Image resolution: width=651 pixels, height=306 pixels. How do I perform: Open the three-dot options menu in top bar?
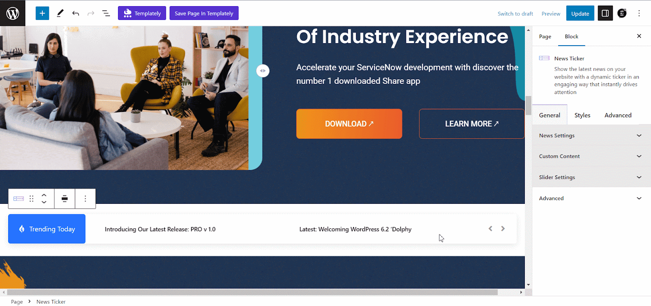[x=639, y=13]
